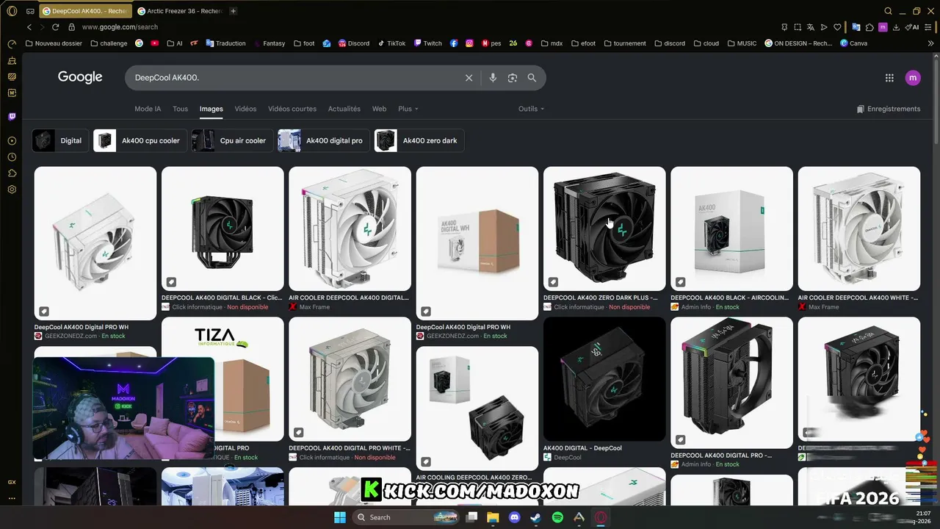Image resolution: width=940 pixels, height=529 pixels.
Task: Filter images by the Digital chip
Action: [60, 140]
